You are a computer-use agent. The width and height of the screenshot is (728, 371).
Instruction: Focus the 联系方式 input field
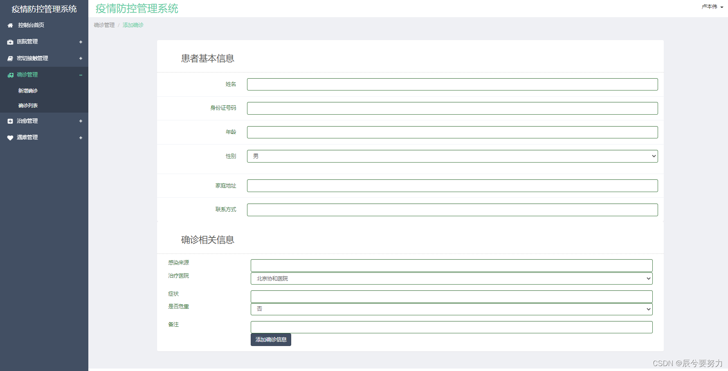click(x=452, y=210)
